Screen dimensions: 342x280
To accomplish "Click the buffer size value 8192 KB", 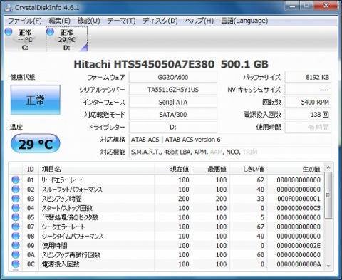I will click(x=308, y=78).
